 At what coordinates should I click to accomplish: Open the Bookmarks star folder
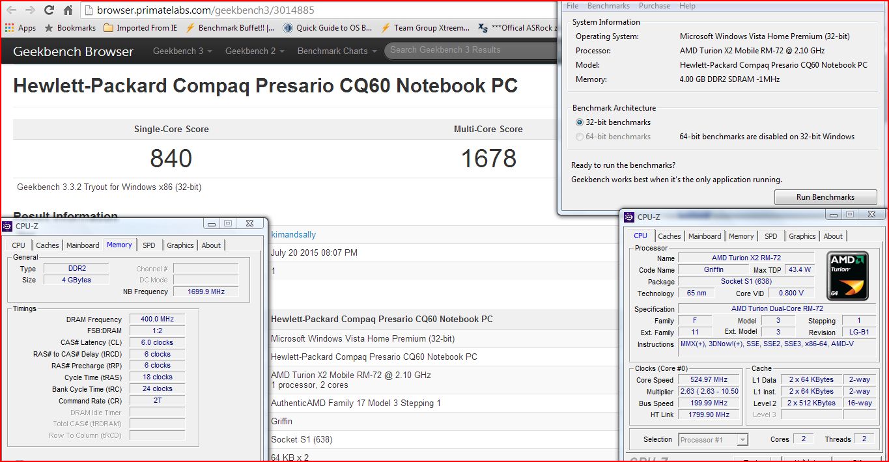(x=70, y=28)
